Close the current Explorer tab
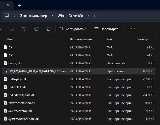 8,5
